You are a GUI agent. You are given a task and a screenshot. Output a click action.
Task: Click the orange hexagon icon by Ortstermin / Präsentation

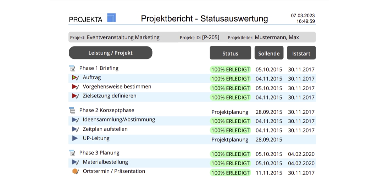[x=75, y=171]
